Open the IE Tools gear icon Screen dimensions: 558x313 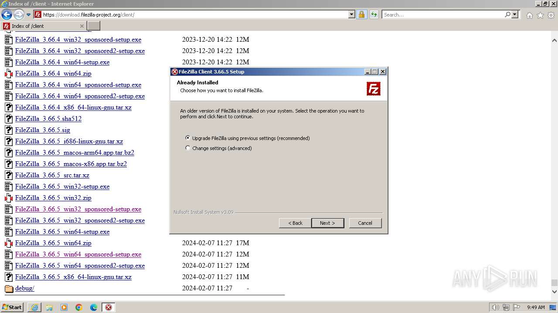coord(551,15)
